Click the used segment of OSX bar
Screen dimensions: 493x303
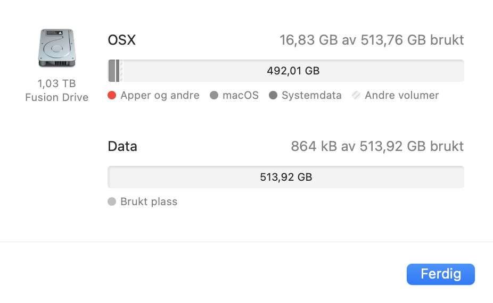(x=114, y=71)
